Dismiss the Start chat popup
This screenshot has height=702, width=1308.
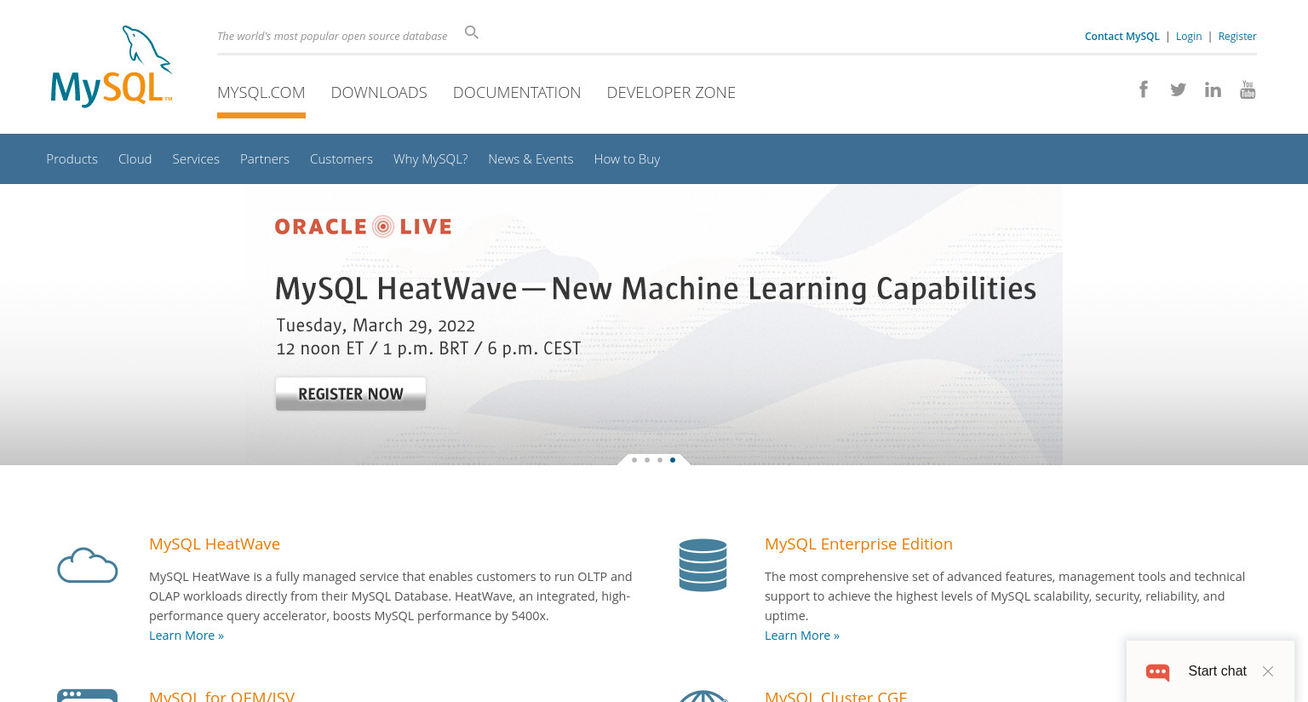[1268, 671]
